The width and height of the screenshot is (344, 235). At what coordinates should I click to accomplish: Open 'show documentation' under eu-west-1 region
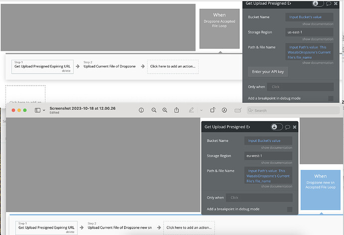277,163
